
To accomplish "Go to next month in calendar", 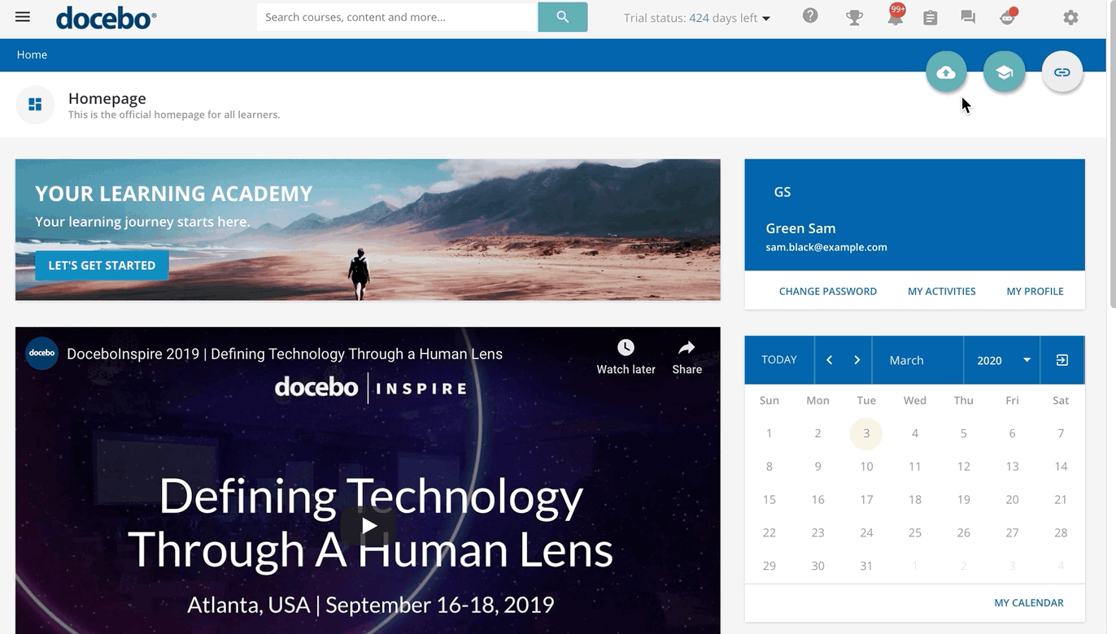I will [857, 360].
